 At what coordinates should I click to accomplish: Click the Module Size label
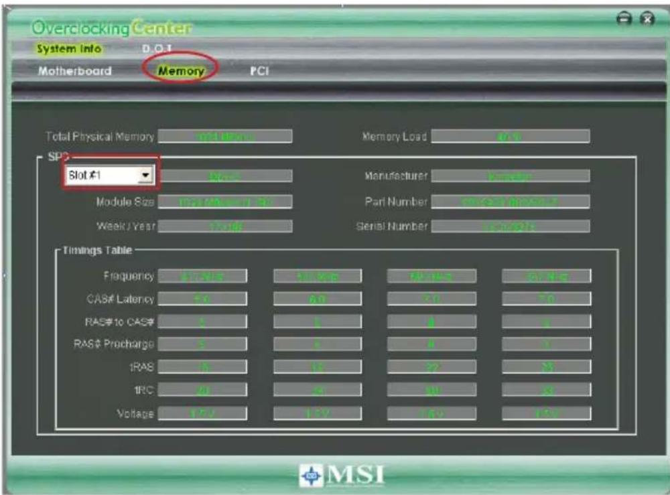(x=125, y=202)
